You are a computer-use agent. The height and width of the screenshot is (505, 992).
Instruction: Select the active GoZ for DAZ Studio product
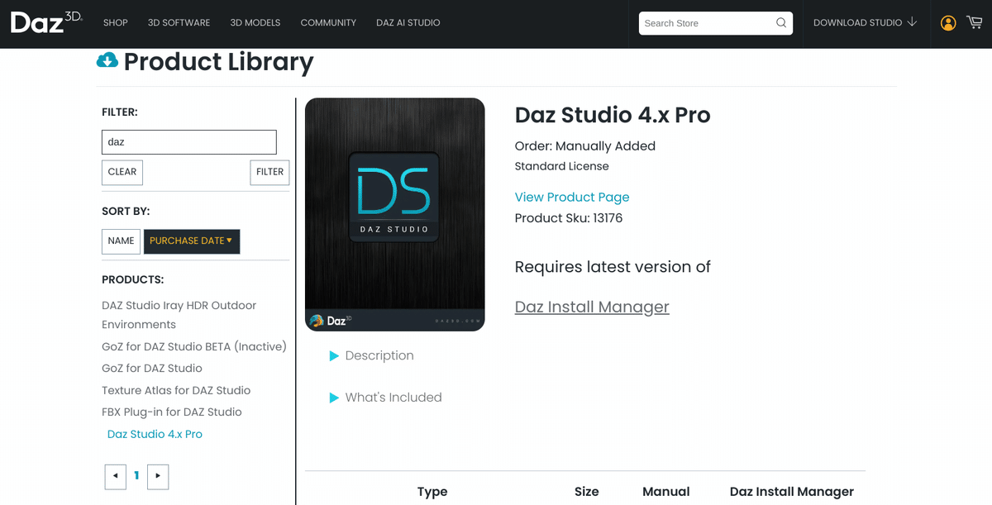[x=152, y=368]
